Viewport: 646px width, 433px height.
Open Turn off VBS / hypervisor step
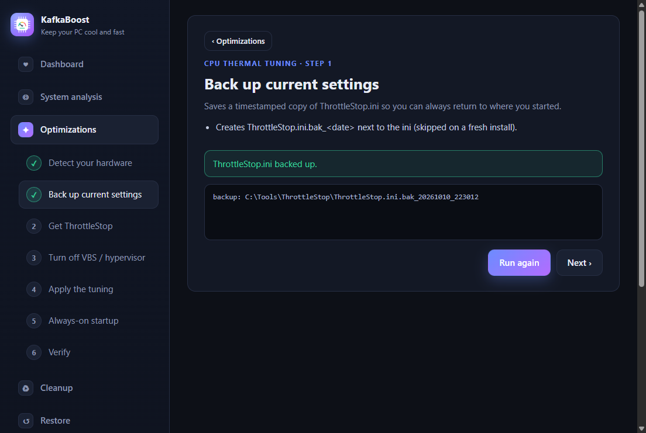(x=88, y=258)
